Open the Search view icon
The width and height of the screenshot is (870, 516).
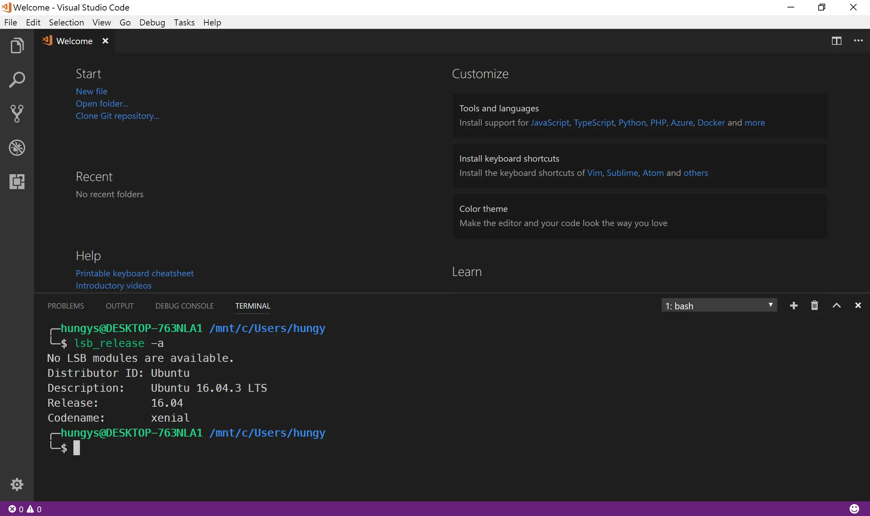(x=17, y=80)
